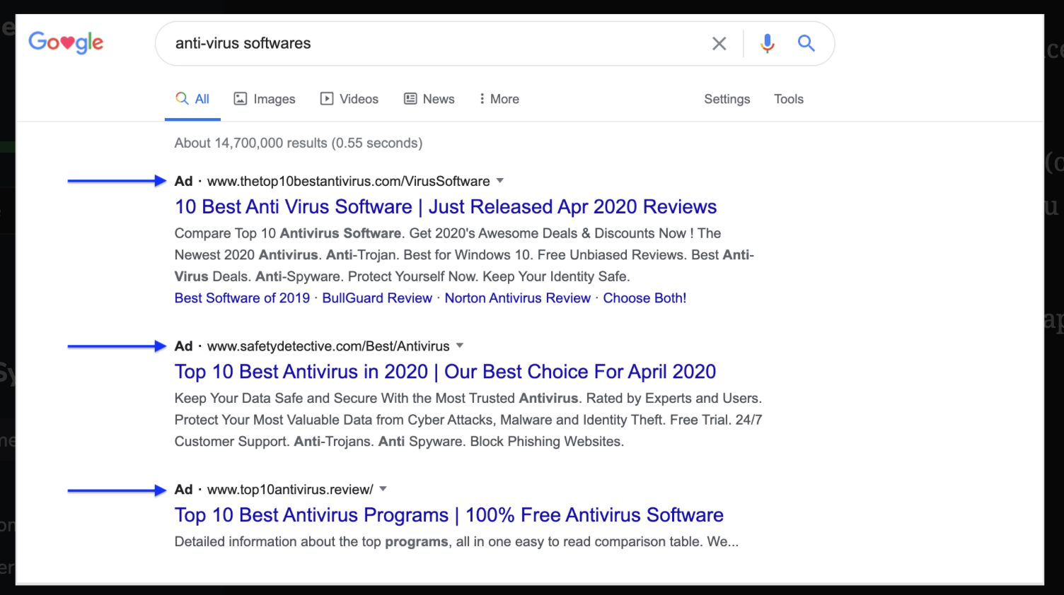Viewport: 1064px width, 595px height.
Task: Visit Choose Both! sitelink
Action: point(644,298)
